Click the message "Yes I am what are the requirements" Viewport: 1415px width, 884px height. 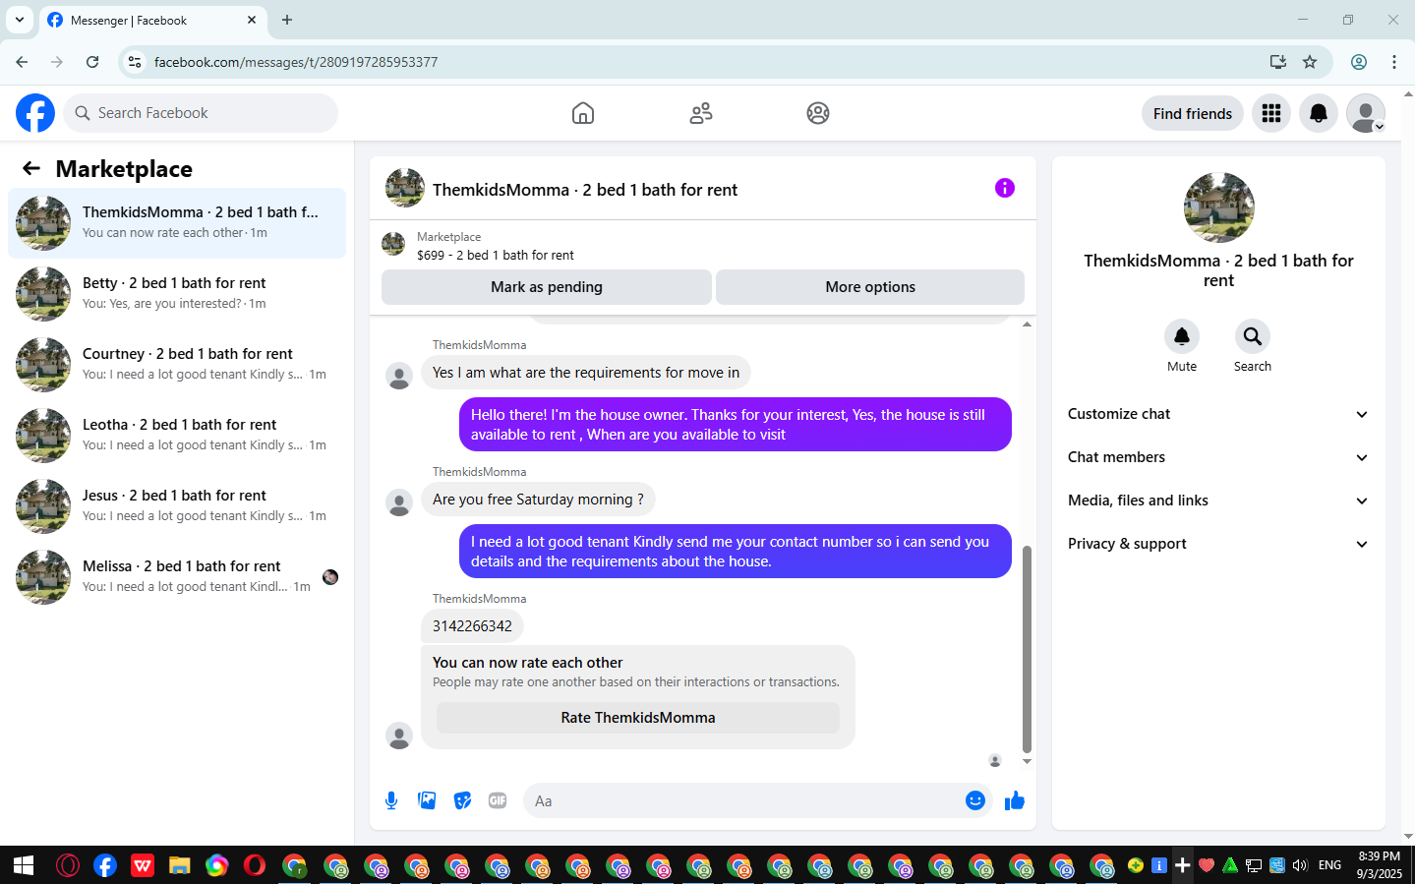(x=586, y=373)
